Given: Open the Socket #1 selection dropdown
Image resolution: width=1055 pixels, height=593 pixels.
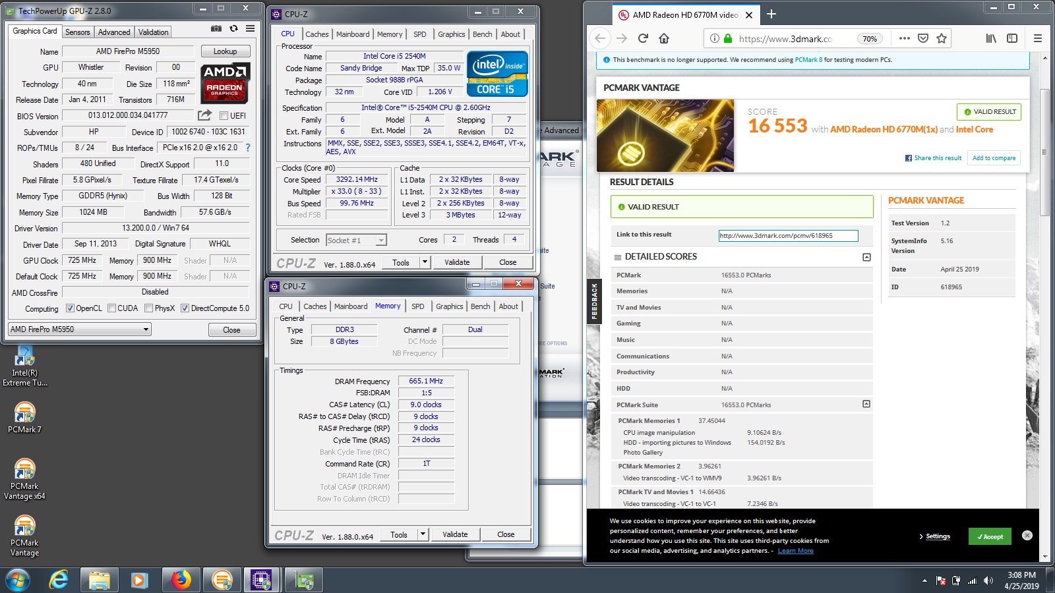Looking at the screenshot, I should (356, 240).
